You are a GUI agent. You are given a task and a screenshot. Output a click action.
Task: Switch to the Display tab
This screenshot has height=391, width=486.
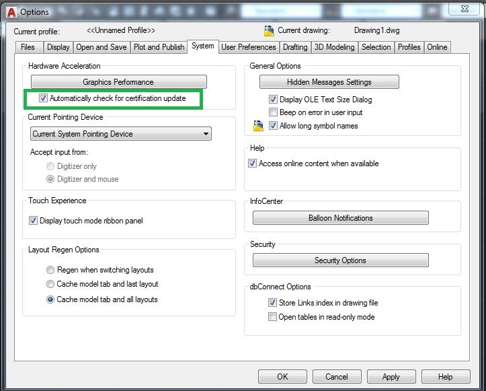tap(58, 47)
